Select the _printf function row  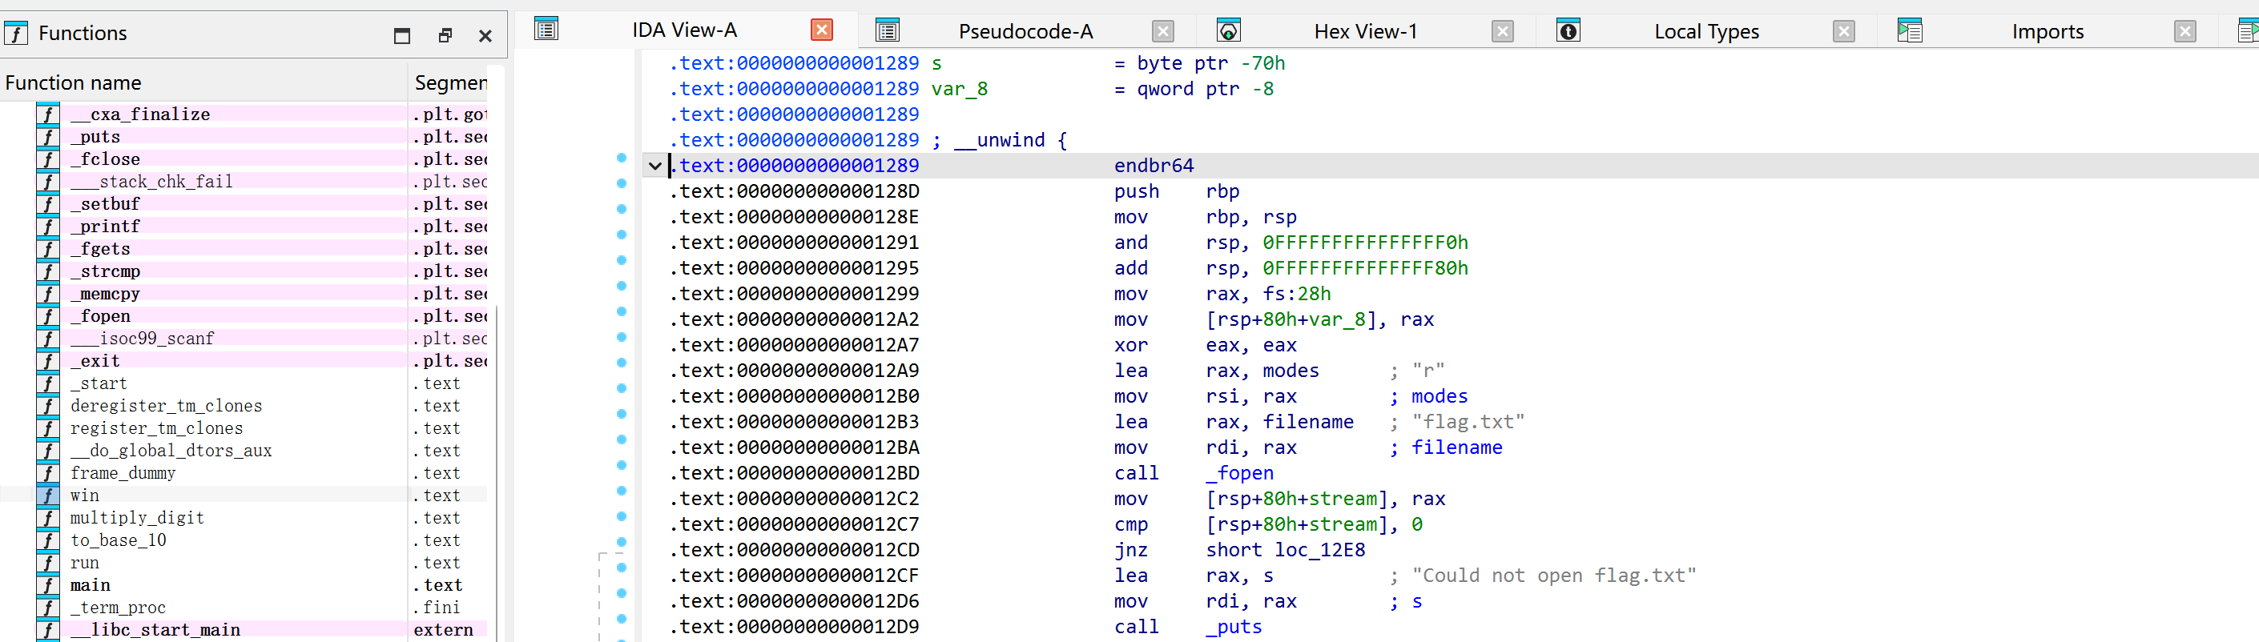tap(244, 227)
